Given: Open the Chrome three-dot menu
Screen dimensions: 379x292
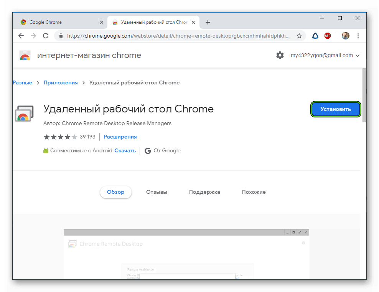Looking at the screenshot, I should pyautogui.click(x=358, y=36).
